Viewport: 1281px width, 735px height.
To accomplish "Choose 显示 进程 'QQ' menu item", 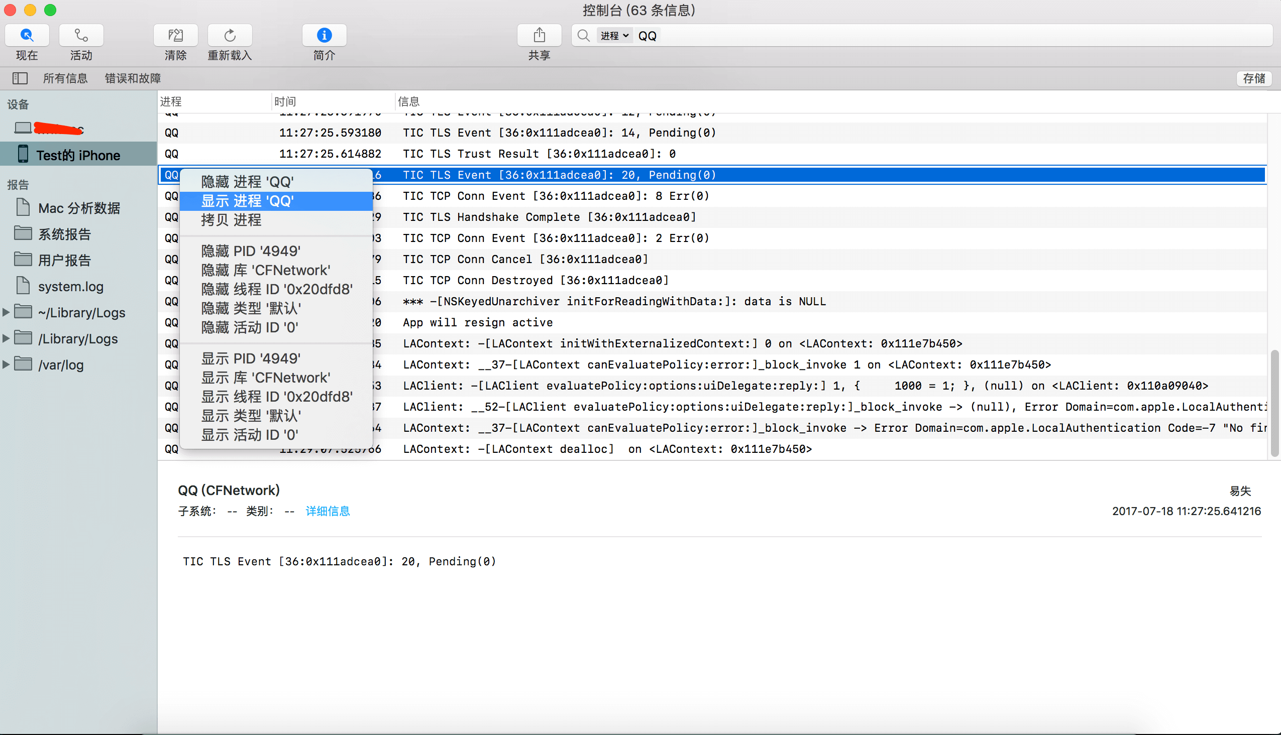I will [x=247, y=201].
